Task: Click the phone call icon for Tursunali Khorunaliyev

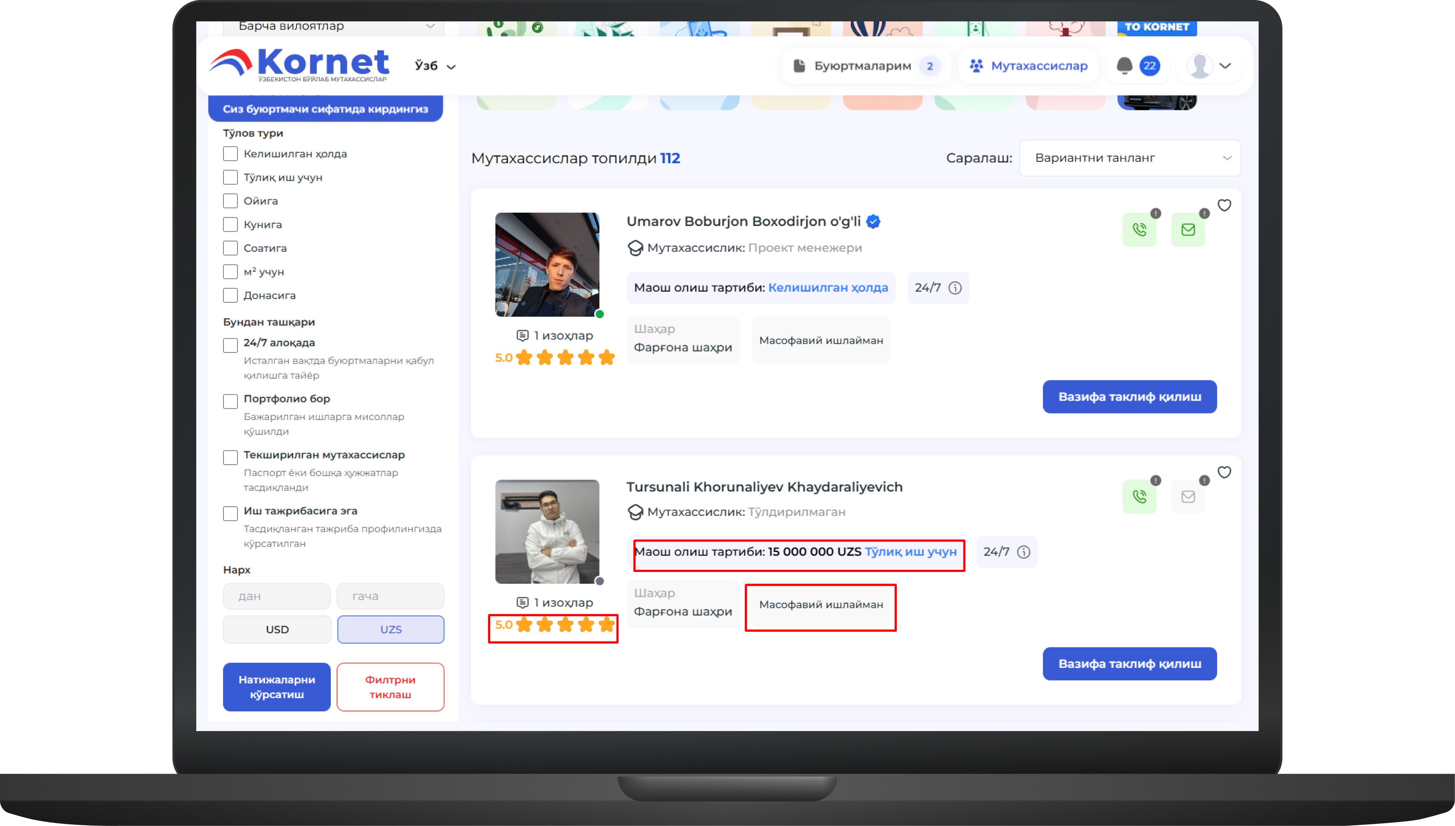Action: pos(1139,497)
